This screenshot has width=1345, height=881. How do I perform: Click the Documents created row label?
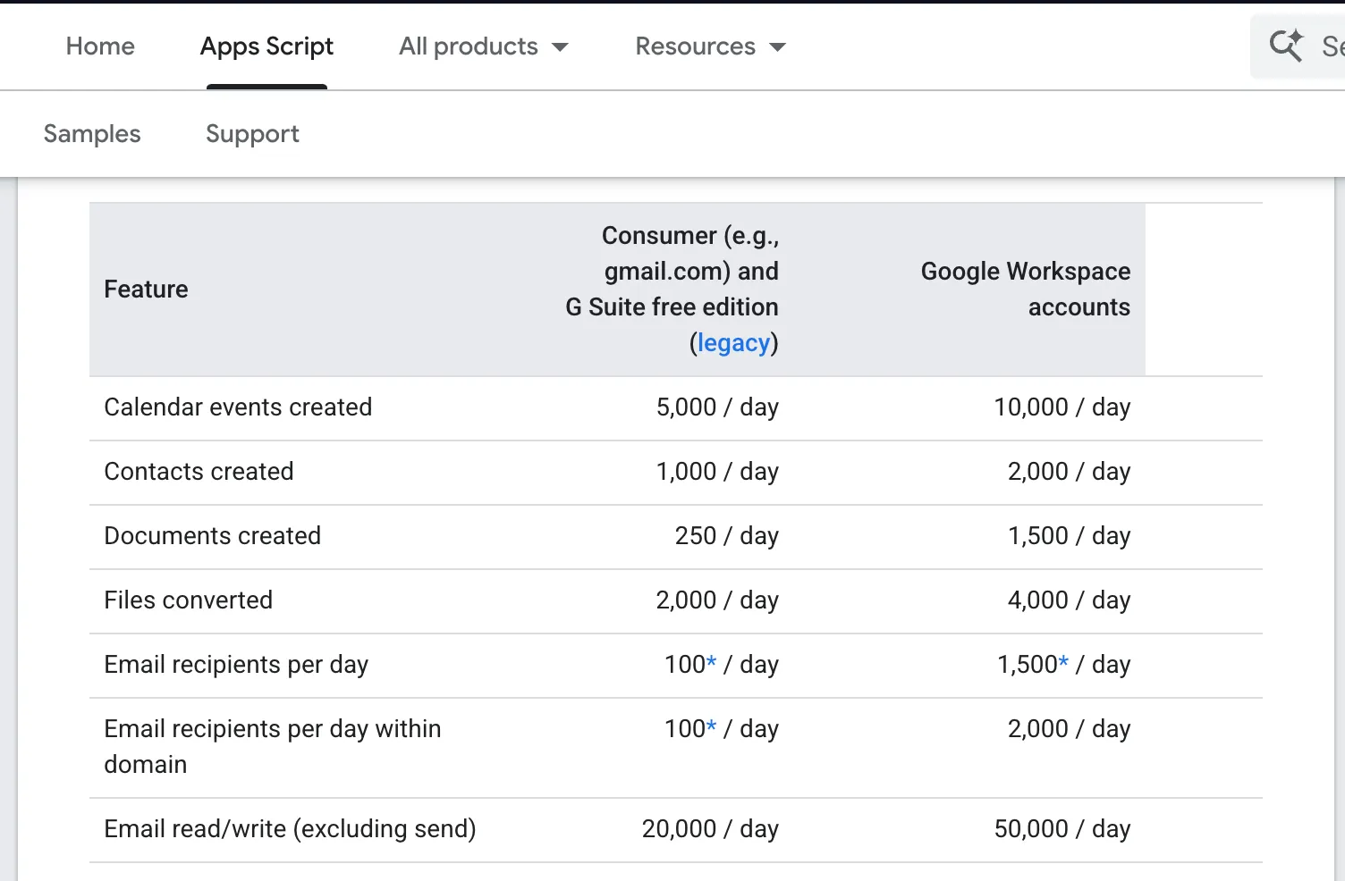212,536
